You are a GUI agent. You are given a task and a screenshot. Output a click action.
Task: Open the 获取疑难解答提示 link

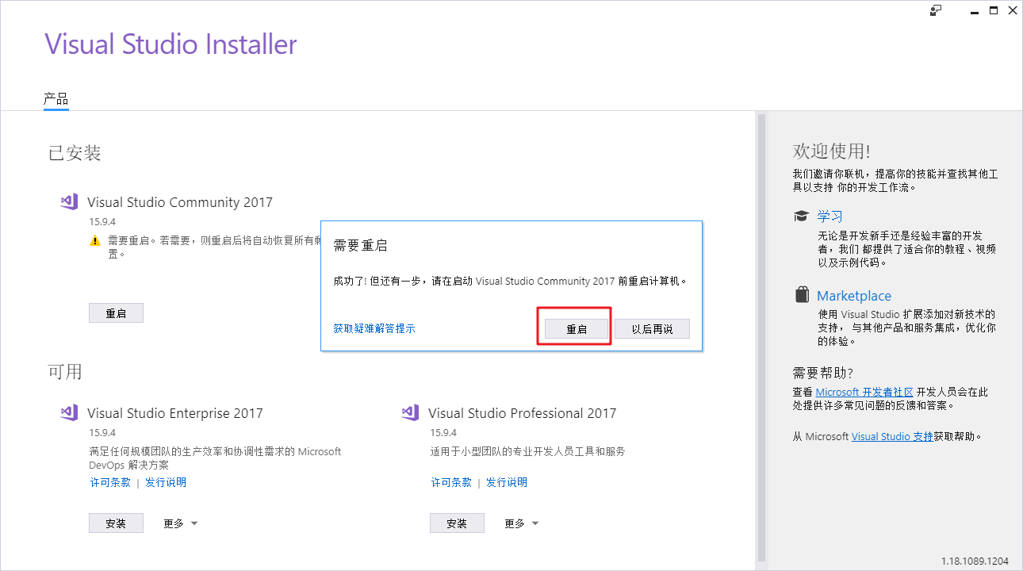(374, 328)
